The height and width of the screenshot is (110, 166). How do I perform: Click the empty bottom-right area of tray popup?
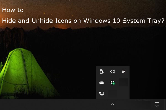(x=123, y=94)
